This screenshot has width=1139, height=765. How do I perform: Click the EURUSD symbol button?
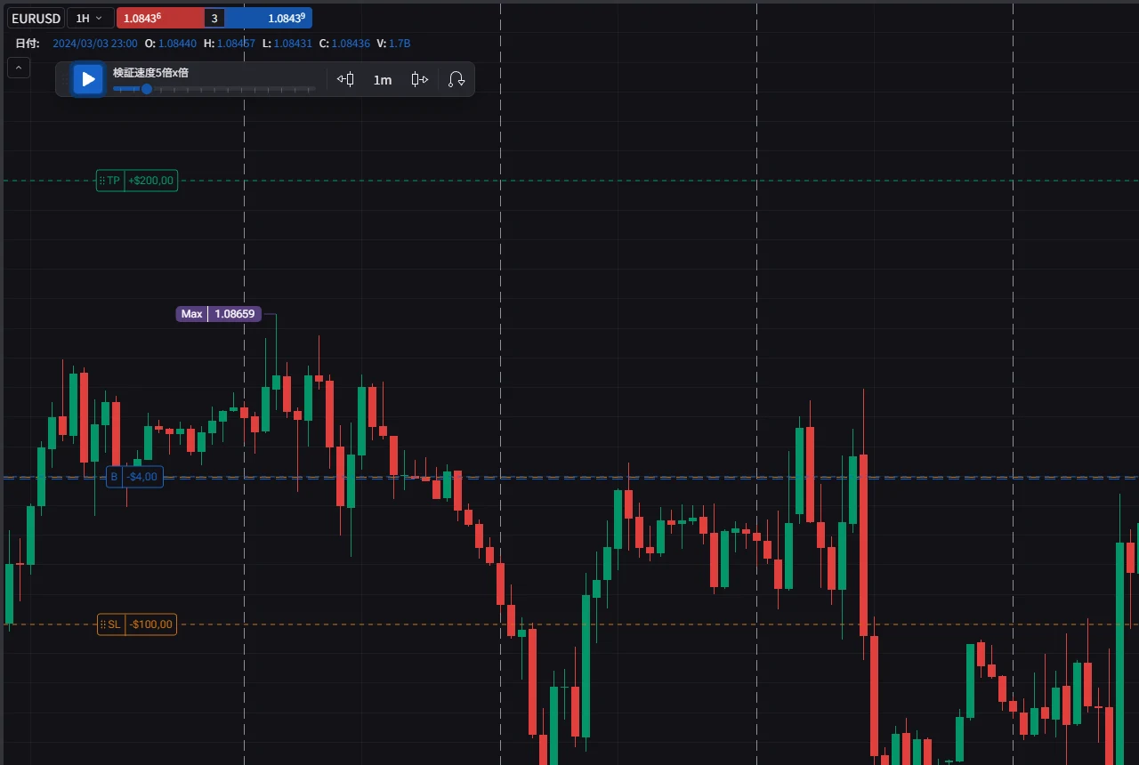[x=36, y=18]
